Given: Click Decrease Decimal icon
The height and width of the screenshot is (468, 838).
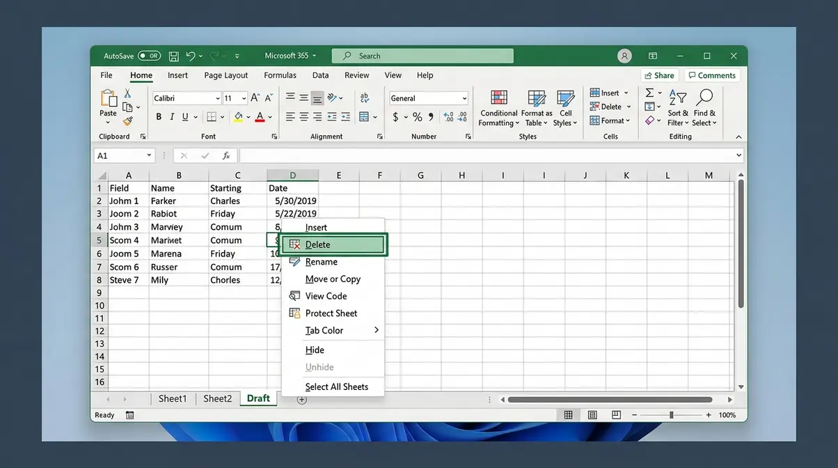Looking at the screenshot, I should (x=462, y=117).
